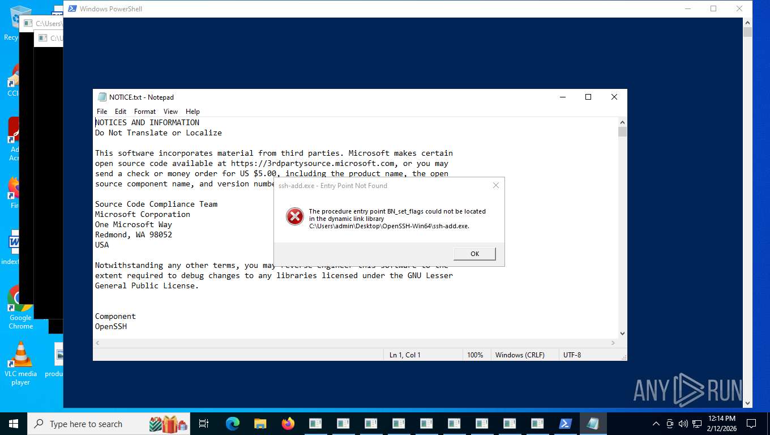Click Notepad's vertical scrollbar up arrow

pyautogui.click(x=622, y=122)
